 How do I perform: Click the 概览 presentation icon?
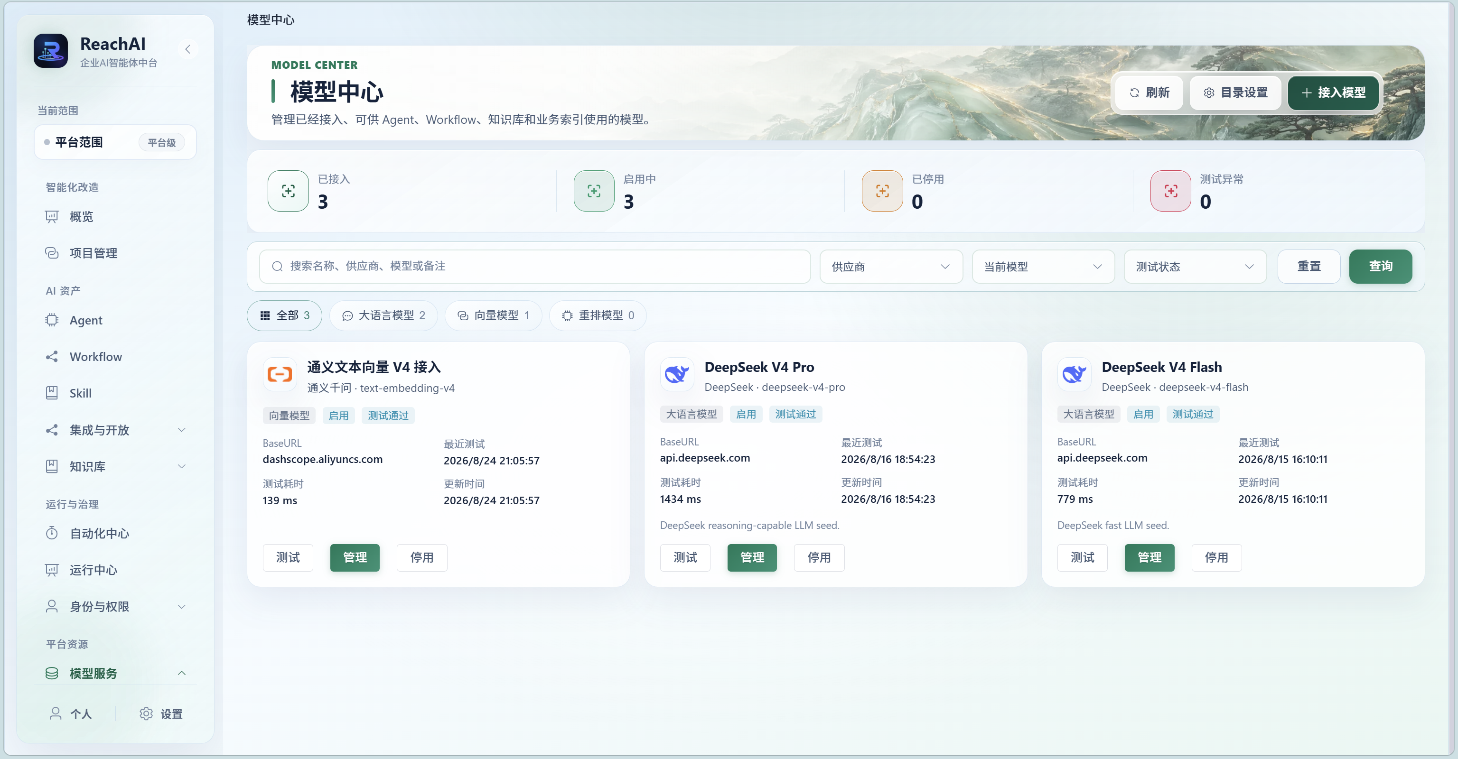52,217
